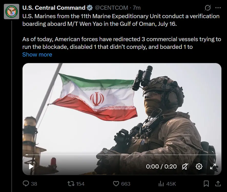This screenshot has height=192, width=227.
Task: Click the video progress bar
Action: click(x=122, y=155)
